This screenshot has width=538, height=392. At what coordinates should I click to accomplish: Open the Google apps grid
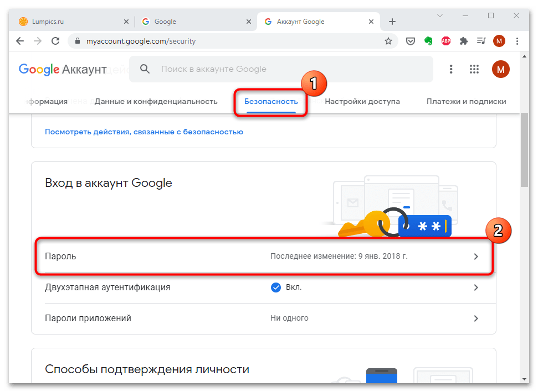coord(474,69)
